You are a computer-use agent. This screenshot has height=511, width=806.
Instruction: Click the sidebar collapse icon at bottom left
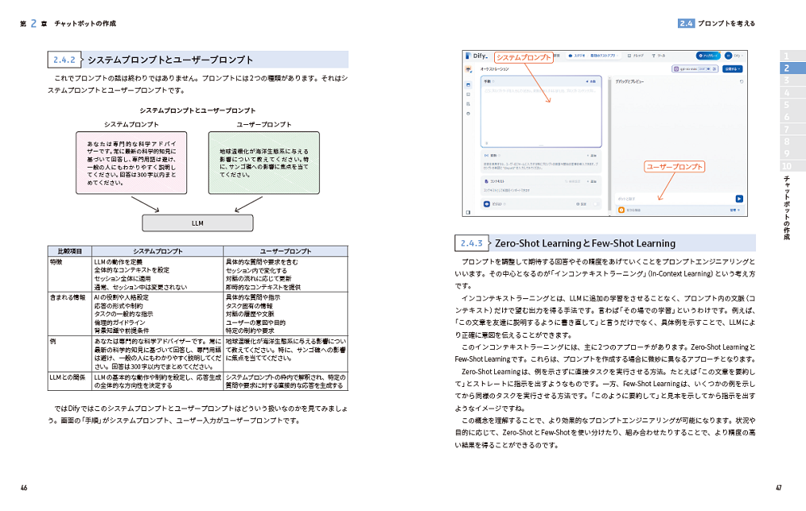tap(467, 212)
